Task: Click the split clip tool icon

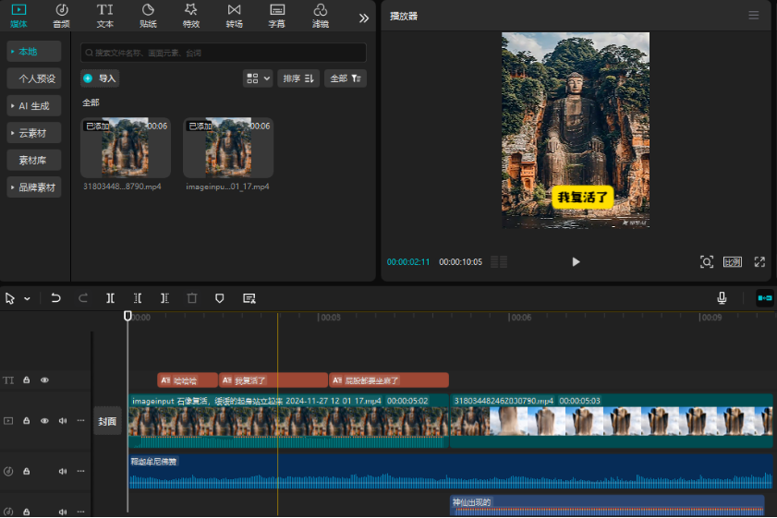Action: point(110,298)
